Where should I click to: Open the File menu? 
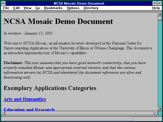point(6,8)
